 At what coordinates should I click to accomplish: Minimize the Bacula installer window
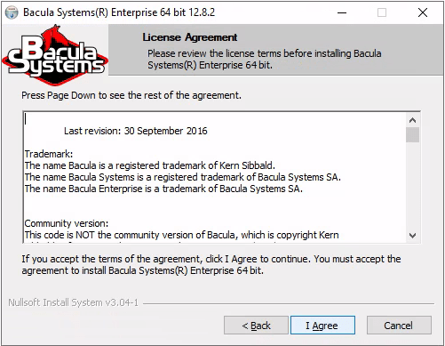(342, 12)
